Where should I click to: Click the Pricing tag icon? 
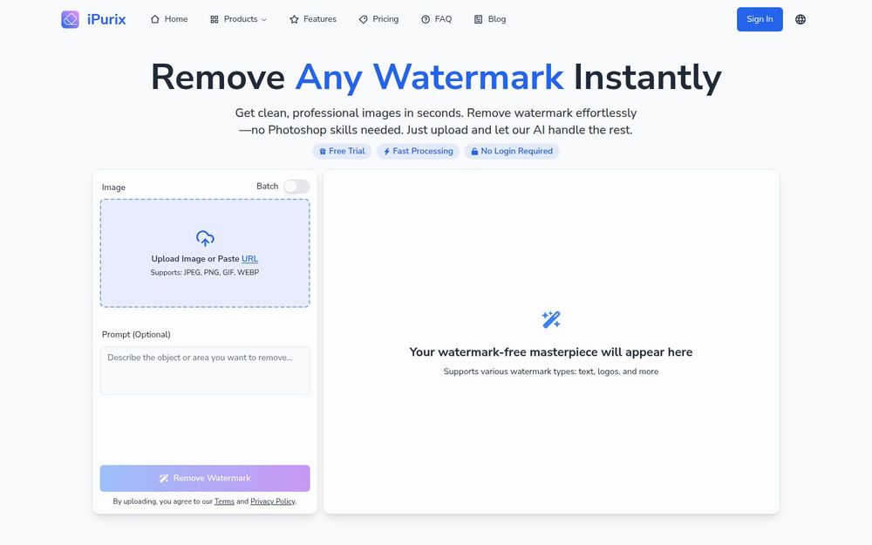(363, 19)
